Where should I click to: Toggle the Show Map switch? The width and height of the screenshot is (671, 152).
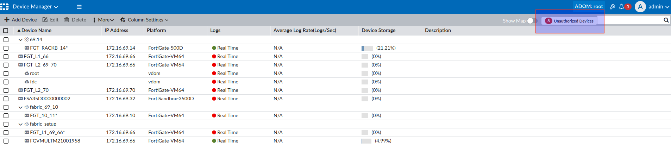(532, 21)
